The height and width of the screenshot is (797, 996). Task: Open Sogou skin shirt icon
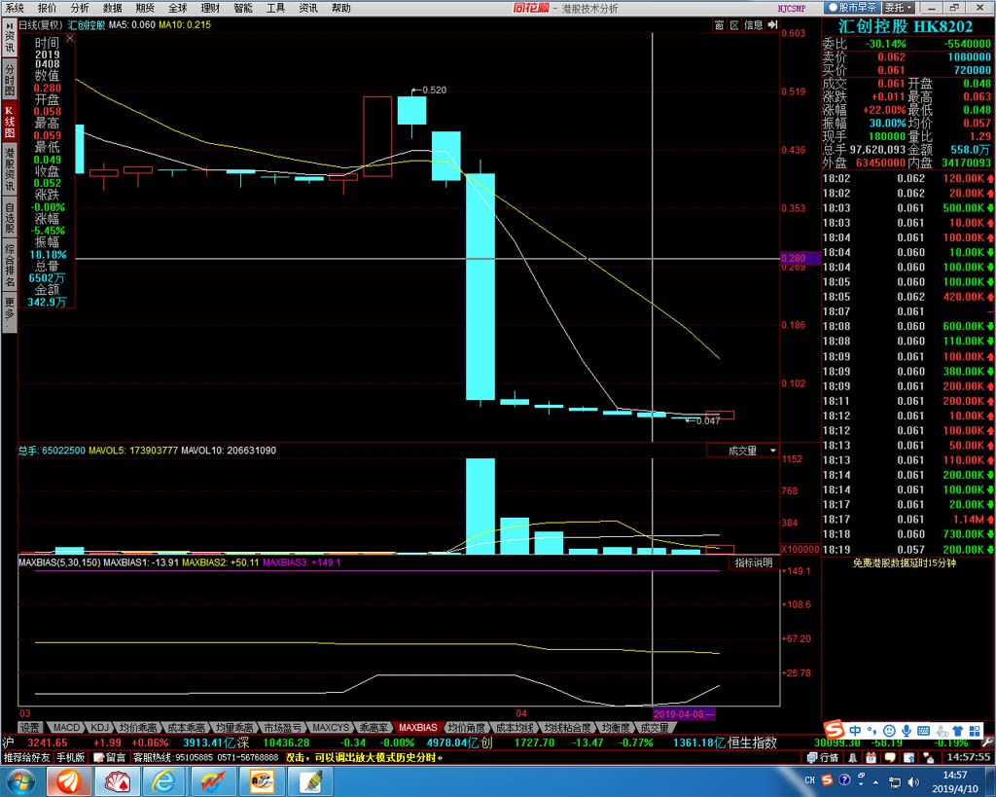click(958, 731)
